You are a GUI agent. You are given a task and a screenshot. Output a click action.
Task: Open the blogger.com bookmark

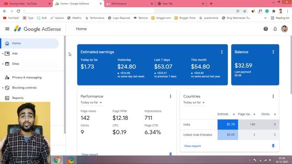pos(161,18)
